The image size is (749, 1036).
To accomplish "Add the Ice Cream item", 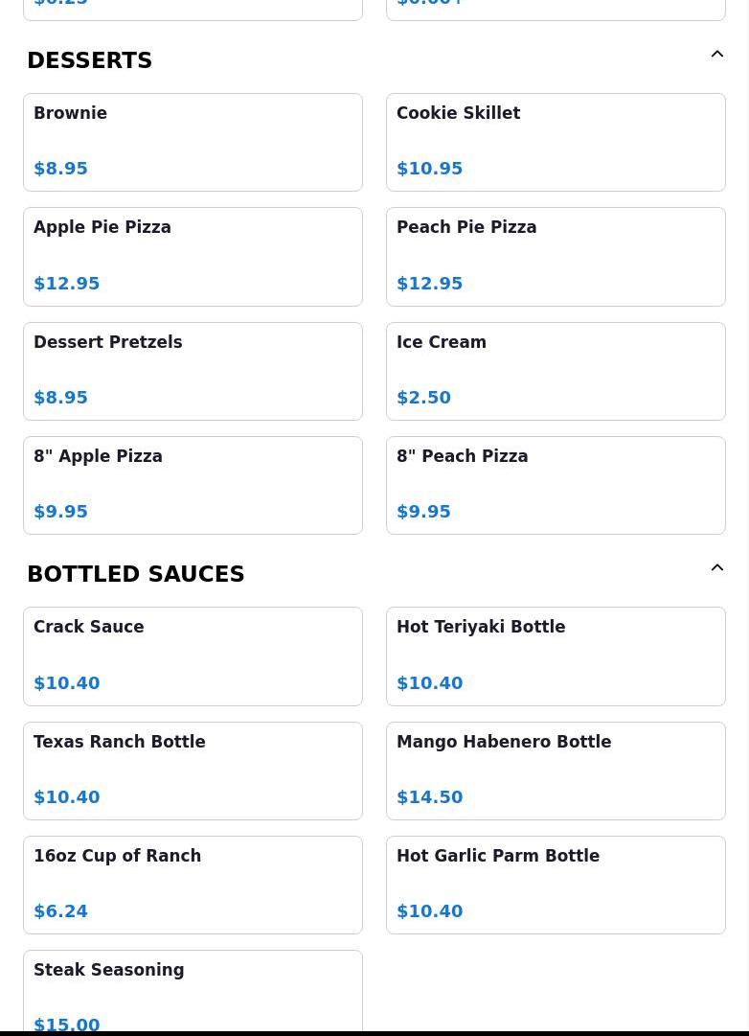I will [x=556, y=371].
